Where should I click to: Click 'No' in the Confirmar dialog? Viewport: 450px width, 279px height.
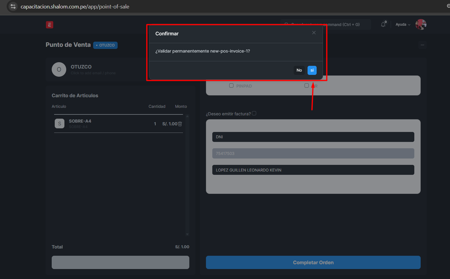tap(299, 70)
